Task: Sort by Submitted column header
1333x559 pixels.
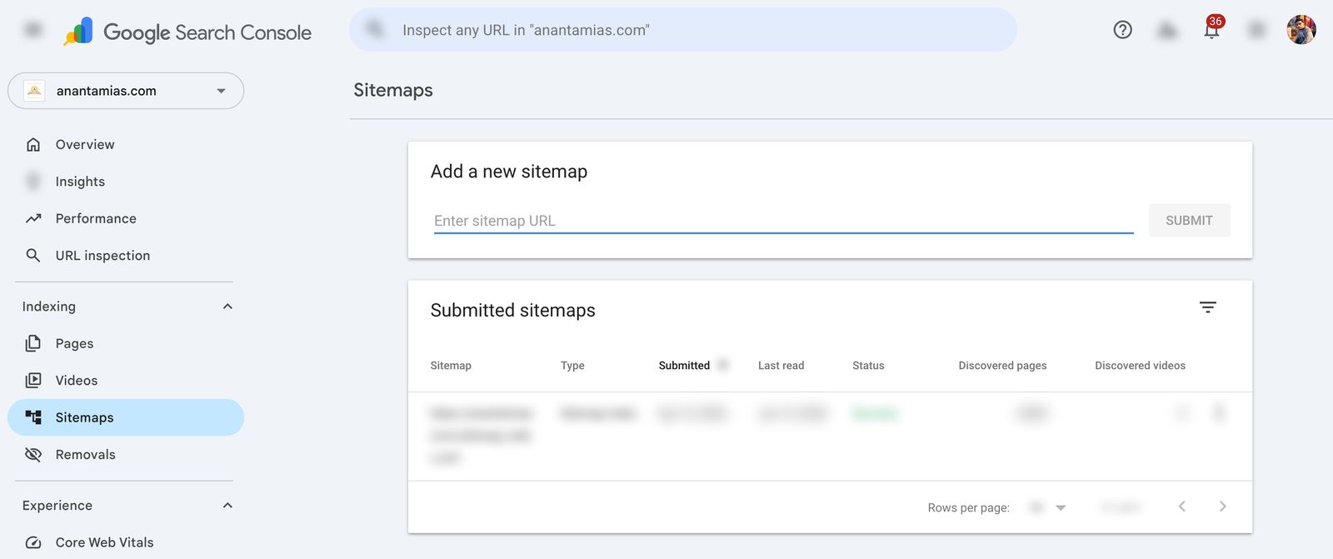Action: [684, 366]
